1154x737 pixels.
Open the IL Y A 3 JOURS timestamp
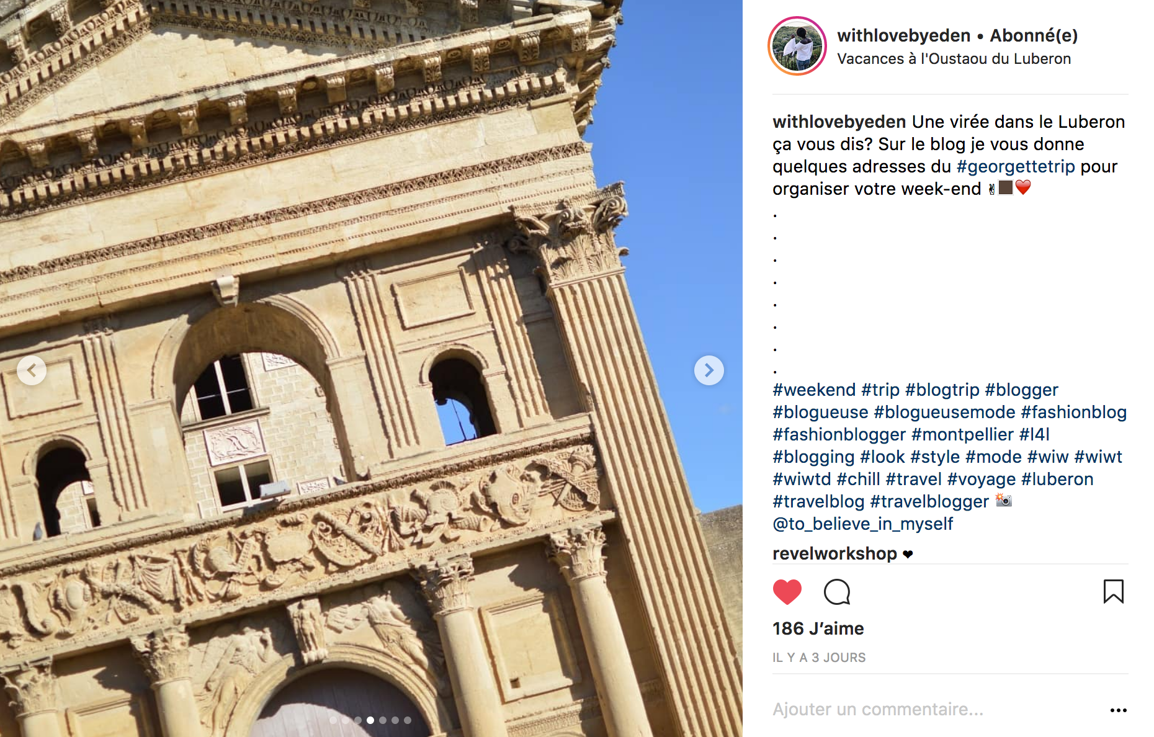819,658
